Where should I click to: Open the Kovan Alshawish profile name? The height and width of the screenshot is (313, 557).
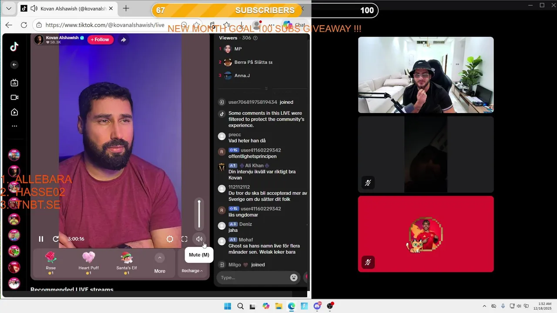coord(63,38)
